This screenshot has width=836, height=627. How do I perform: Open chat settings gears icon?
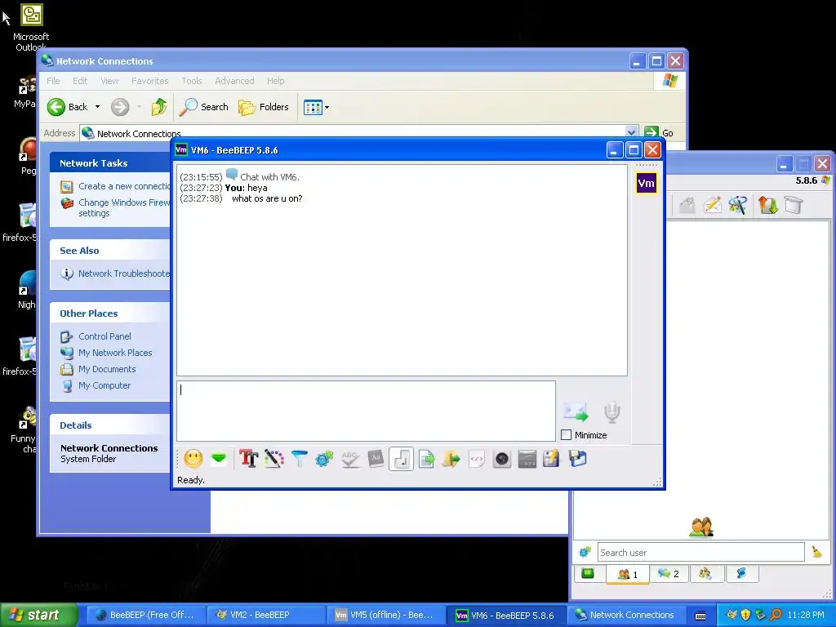(x=324, y=459)
